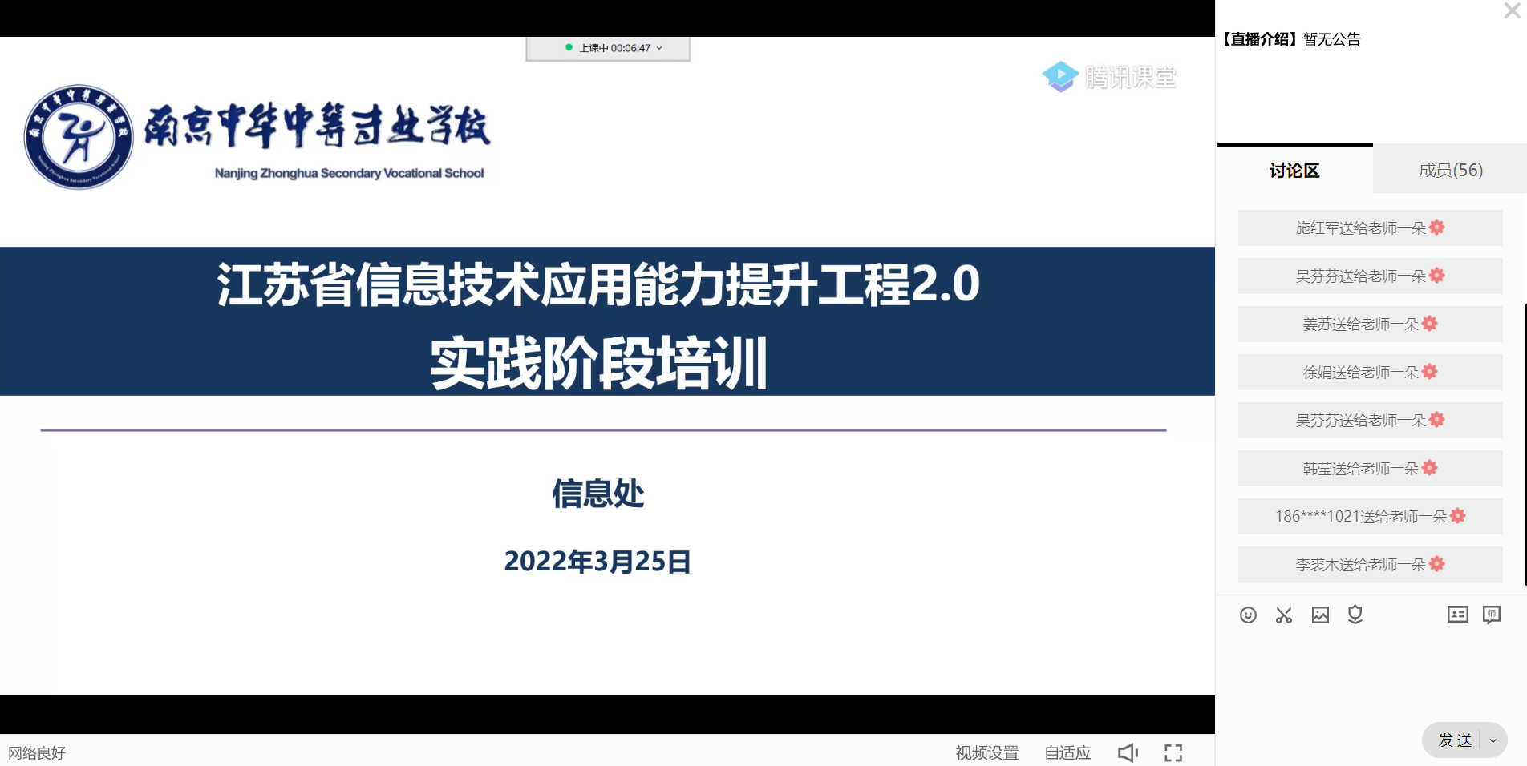
Task: Click the 发送 button
Action: click(1455, 740)
